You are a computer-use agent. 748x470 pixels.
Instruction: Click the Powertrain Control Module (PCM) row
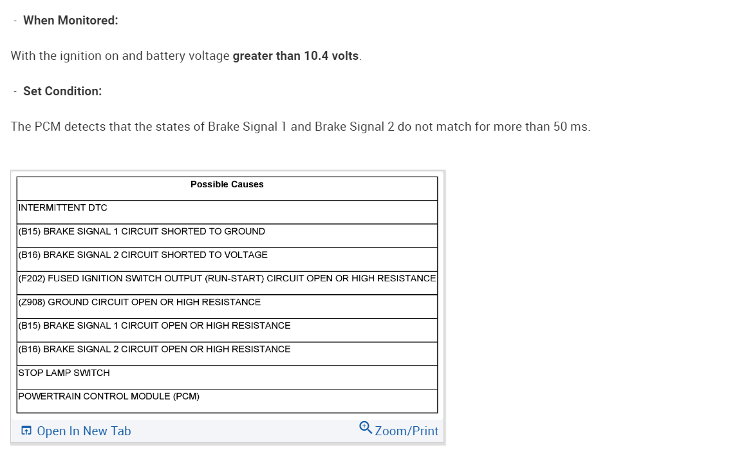coord(109,397)
